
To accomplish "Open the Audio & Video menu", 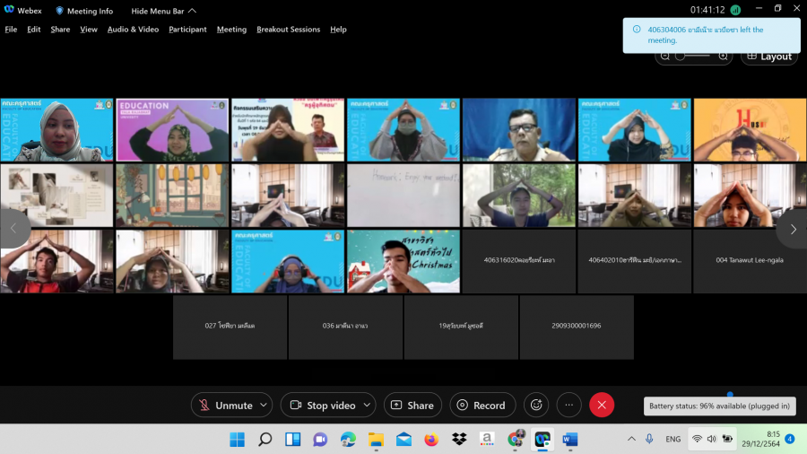I will point(133,29).
